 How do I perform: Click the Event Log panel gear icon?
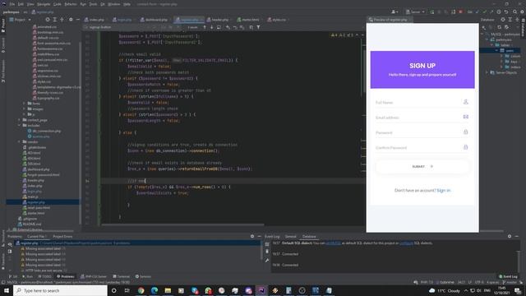pos(510,236)
